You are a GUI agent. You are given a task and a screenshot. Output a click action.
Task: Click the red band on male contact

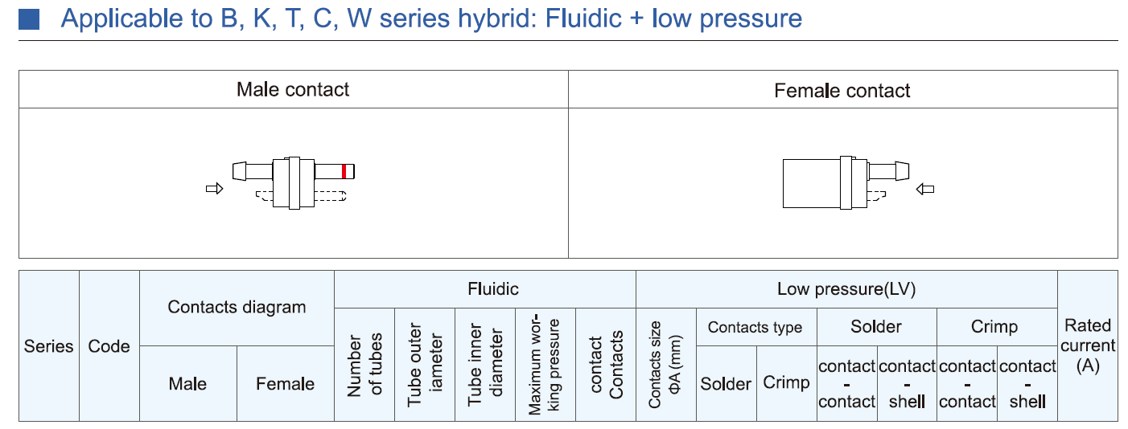click(344, 171)
